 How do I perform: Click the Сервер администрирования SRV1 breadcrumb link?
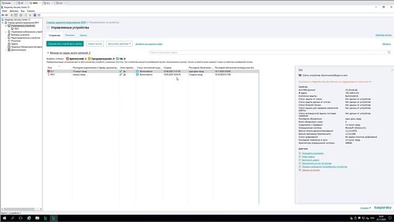click(x=66, y=22)
